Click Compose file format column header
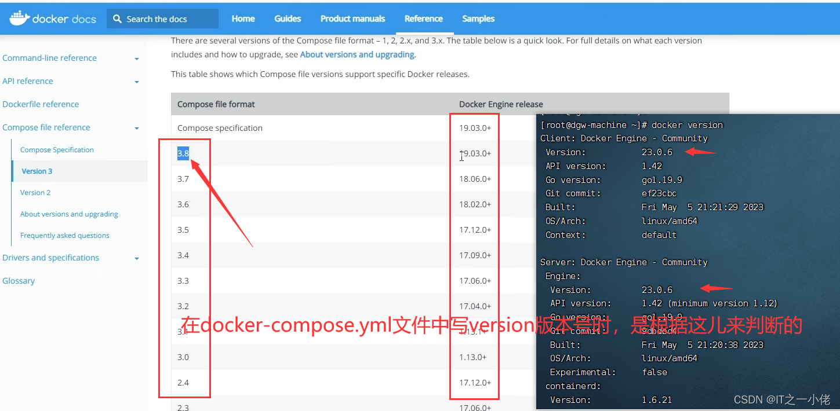The image size is (840, 411). click(x=216, y=104)
